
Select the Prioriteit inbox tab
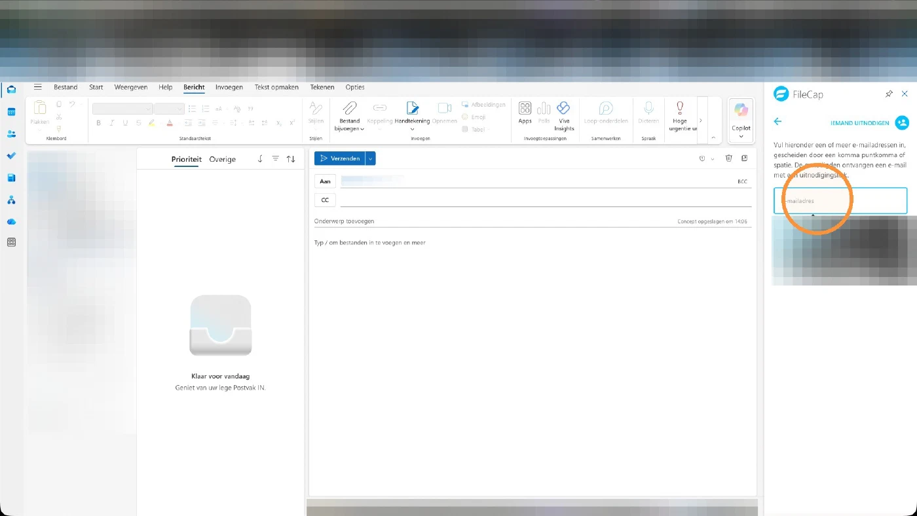click(187, 159)
